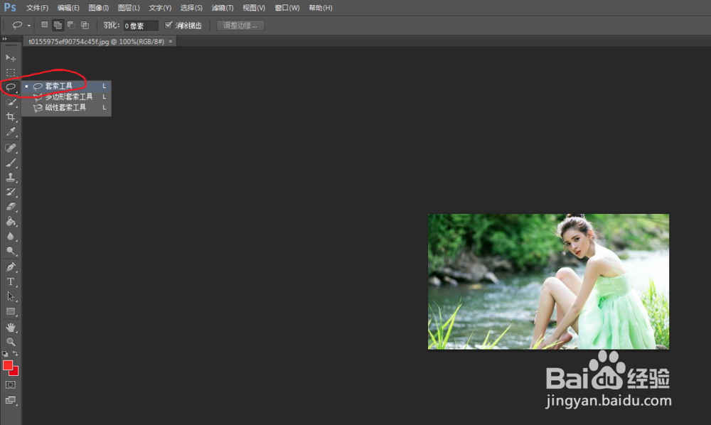Screen dimensions: 711x425
Task: Select the Blur tool
Action: pyautogui.click(x=11, y=236)
